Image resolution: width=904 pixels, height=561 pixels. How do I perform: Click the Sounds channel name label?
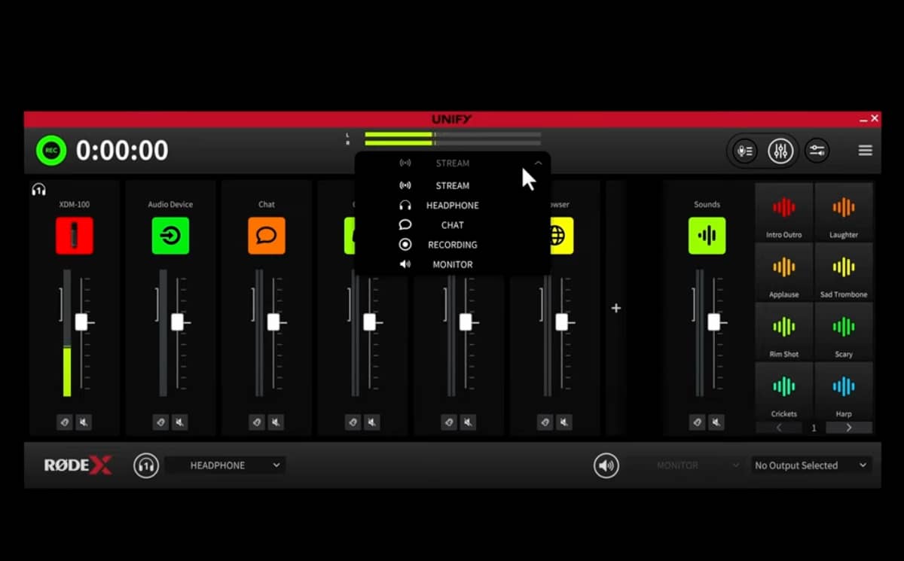tap(707, 204)
